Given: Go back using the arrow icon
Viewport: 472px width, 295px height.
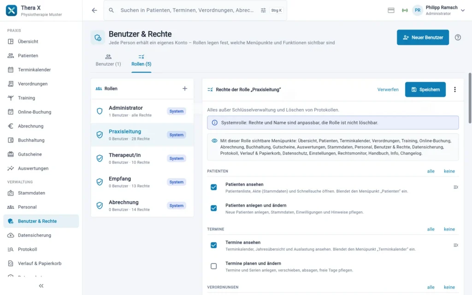Looking at the screenshot, I should [x=94, y=10].
